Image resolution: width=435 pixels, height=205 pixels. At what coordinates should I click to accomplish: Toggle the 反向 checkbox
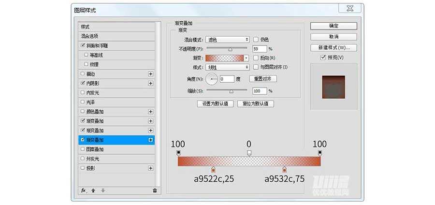click(256, 58)
